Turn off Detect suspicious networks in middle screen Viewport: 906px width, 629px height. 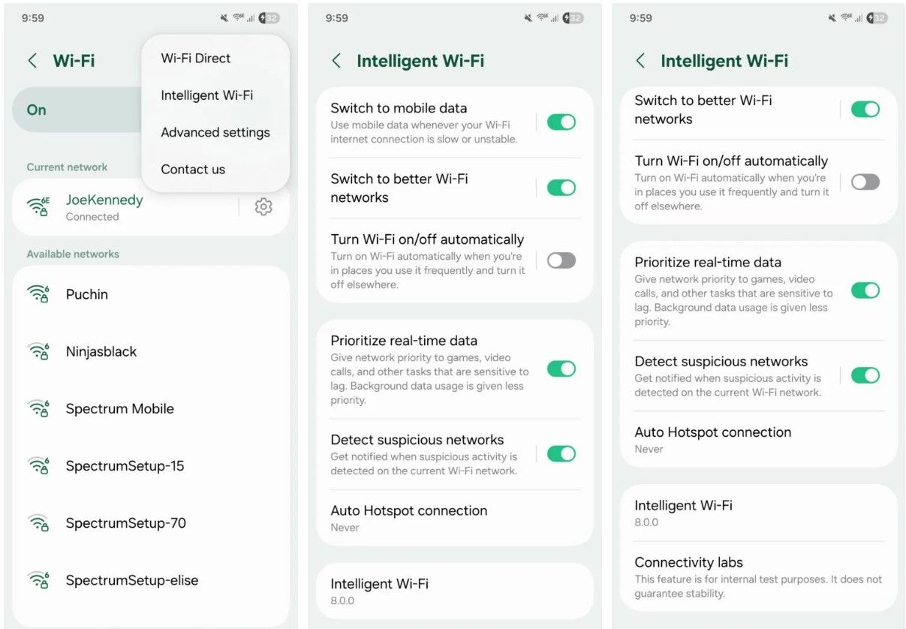click(x=561, y=453)
